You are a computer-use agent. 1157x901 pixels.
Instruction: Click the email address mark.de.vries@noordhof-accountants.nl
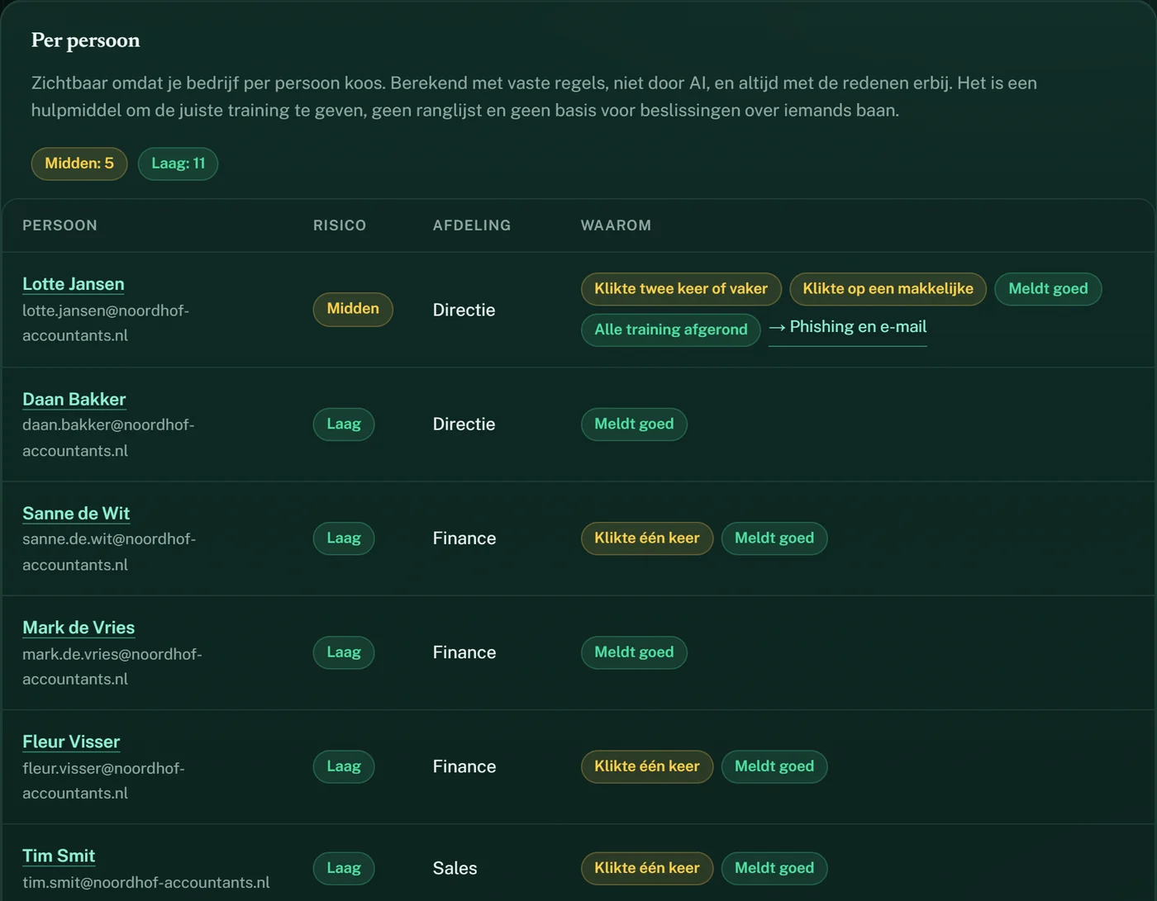[112, 666]
